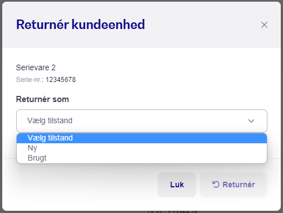Screen dimensions: 283x213
Task: Click the serial number 12345678 in dialog
Action: 61,80
